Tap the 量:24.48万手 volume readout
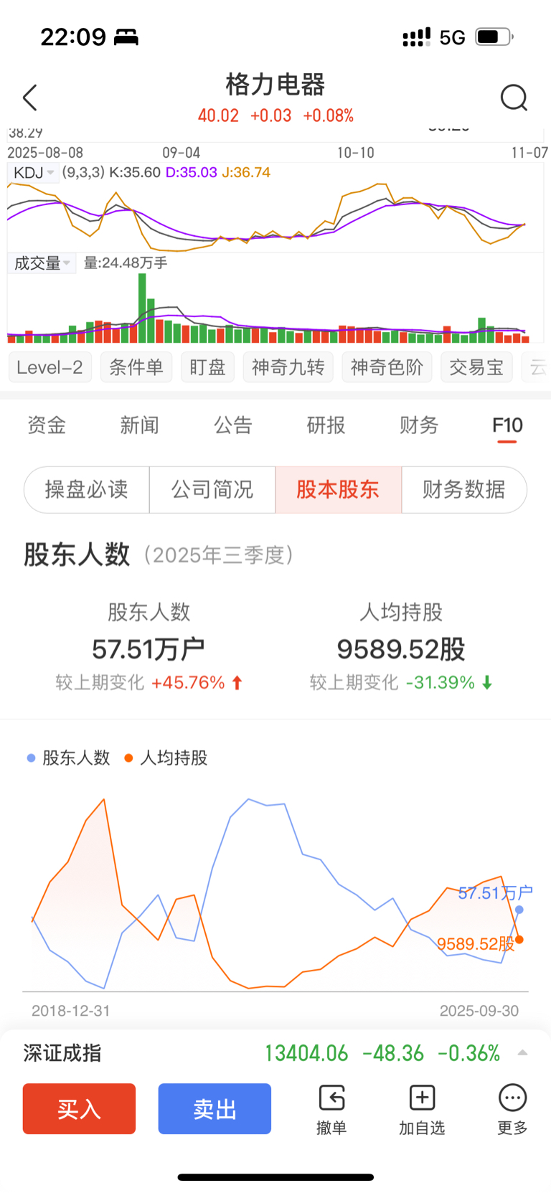Image resolution: width=551 pixels, height=1193 pixels. click(126, 263)
